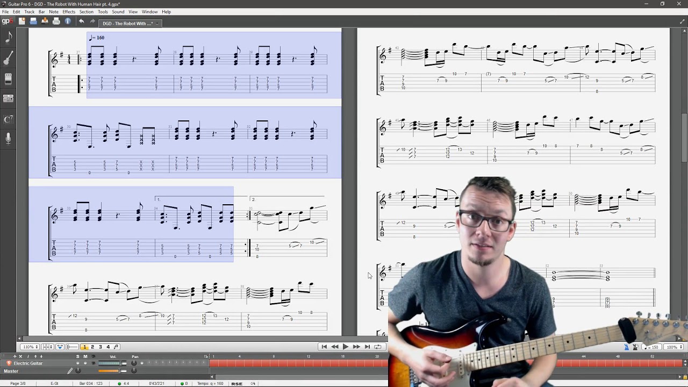Open the Track menu
Image resolution: width=688 pixels, height=387 pixels.
30,12
